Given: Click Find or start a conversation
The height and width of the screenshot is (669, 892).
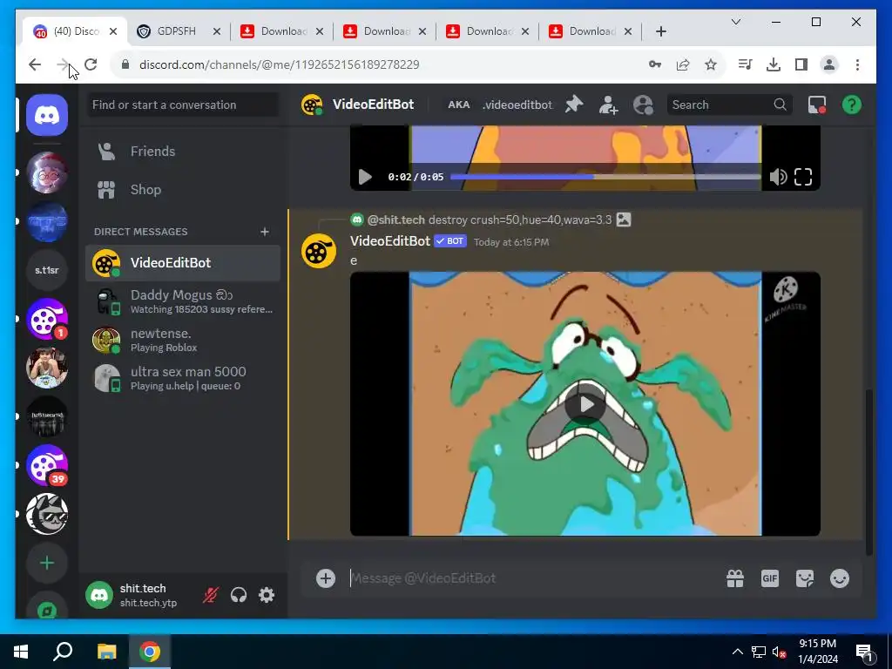Looking at the screenshot, I should click(x=183, y=105).
